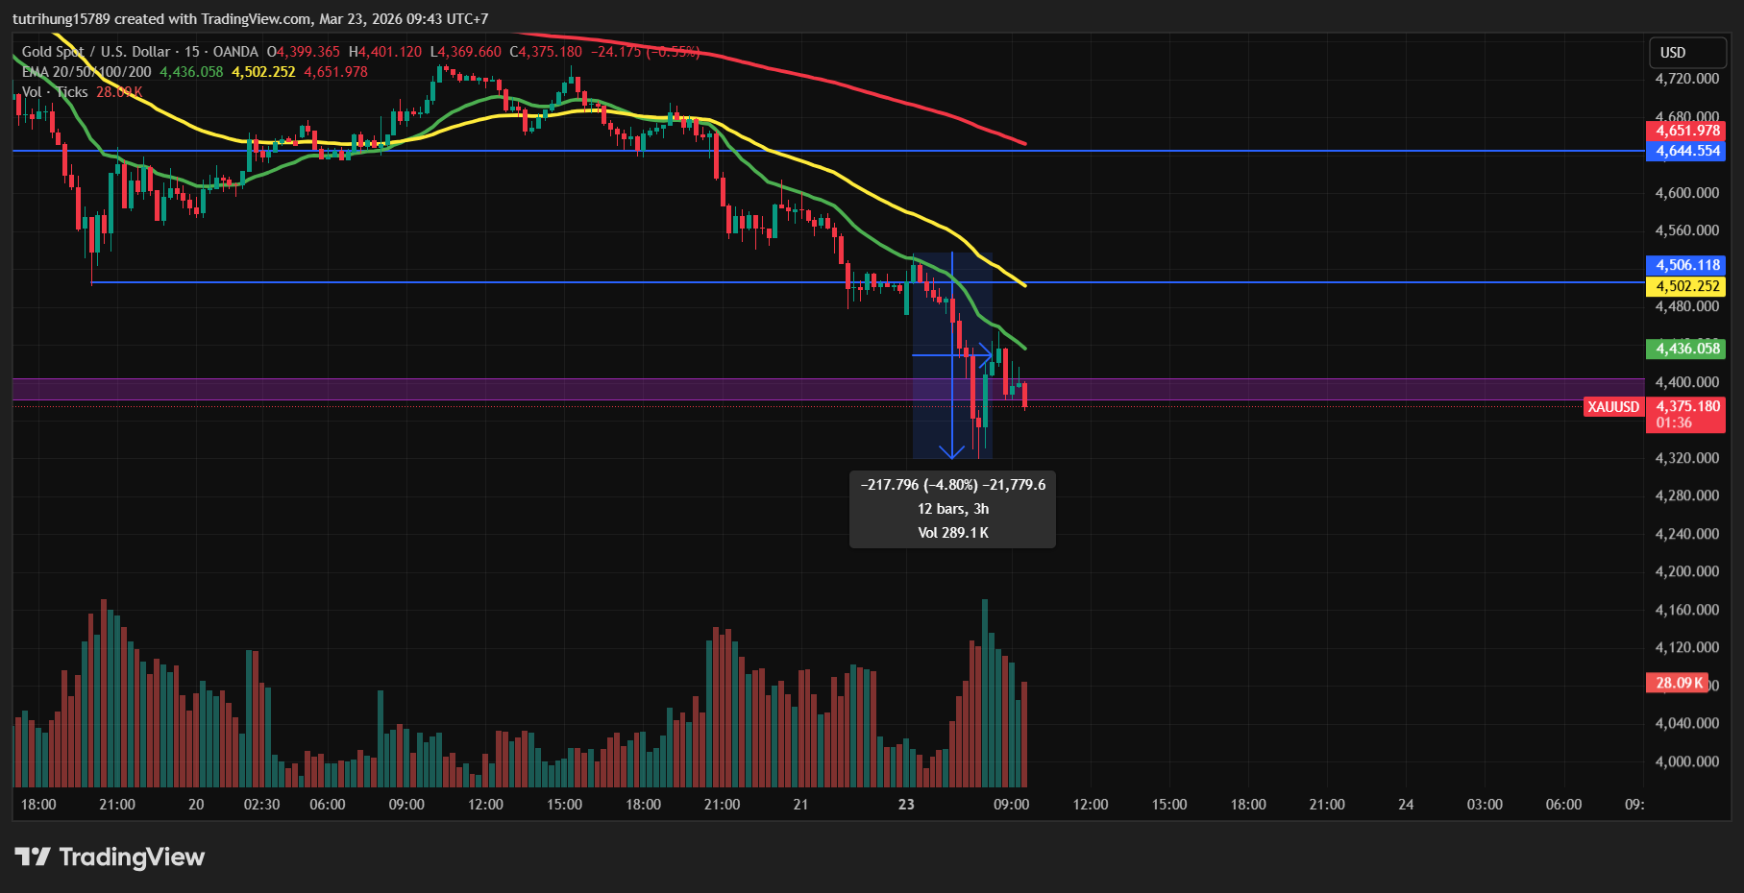Click the red 28.09K volume tag
Image resolution: width=1744 pixels, height=893 pixels.
(x=1678, y=683)
